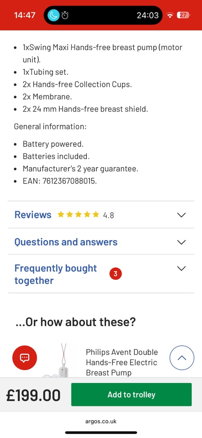
Task: Expand Frequently bought together chevron
Action: 181,269
